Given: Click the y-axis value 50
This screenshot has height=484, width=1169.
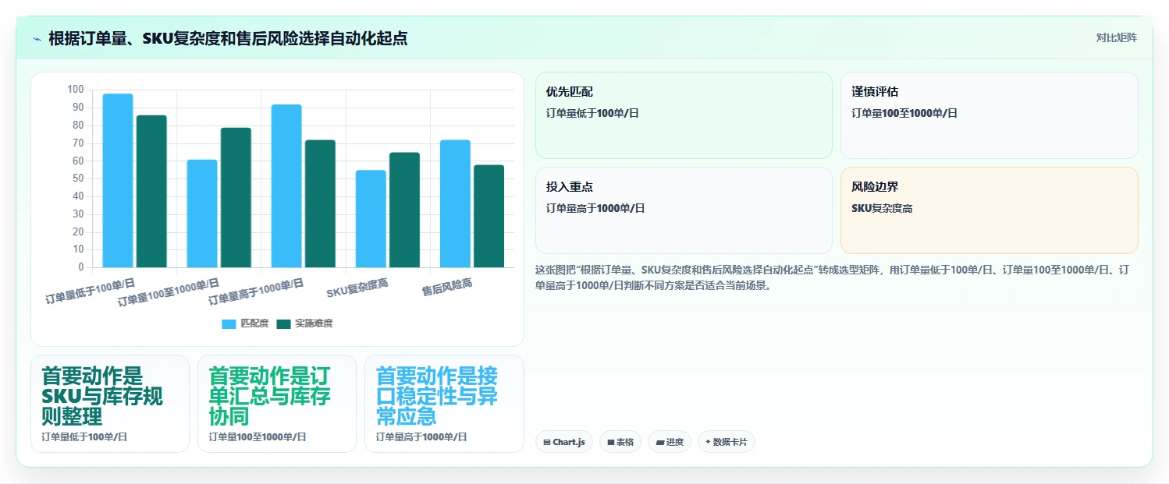Looking at the screenshot, I should (77, 178).
